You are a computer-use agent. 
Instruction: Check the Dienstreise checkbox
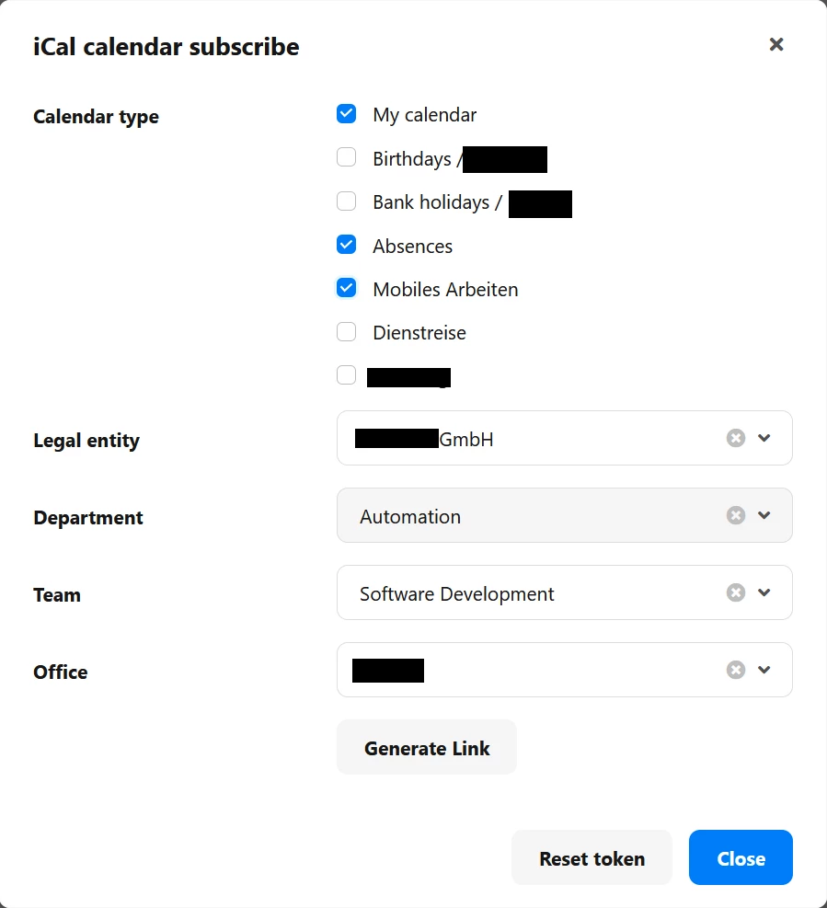coord(346,332)
